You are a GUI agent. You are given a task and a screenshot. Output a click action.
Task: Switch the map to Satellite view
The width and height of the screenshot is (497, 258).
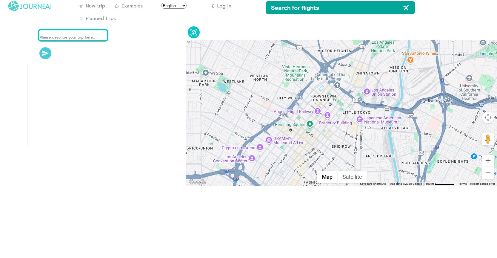[352, 177]
